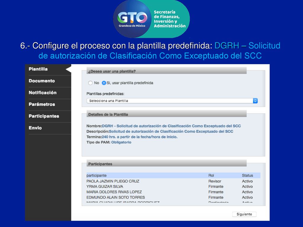Select row MARIA DOLORES RIVAS LOPEZ
Viewport: 303px width, 227px height.
tap(173, 192)
